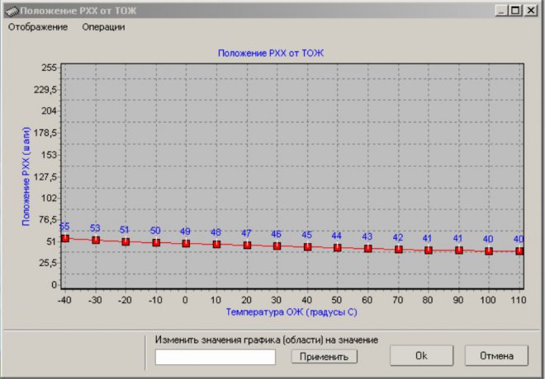Click the Применить button

[x=324, y=357]
